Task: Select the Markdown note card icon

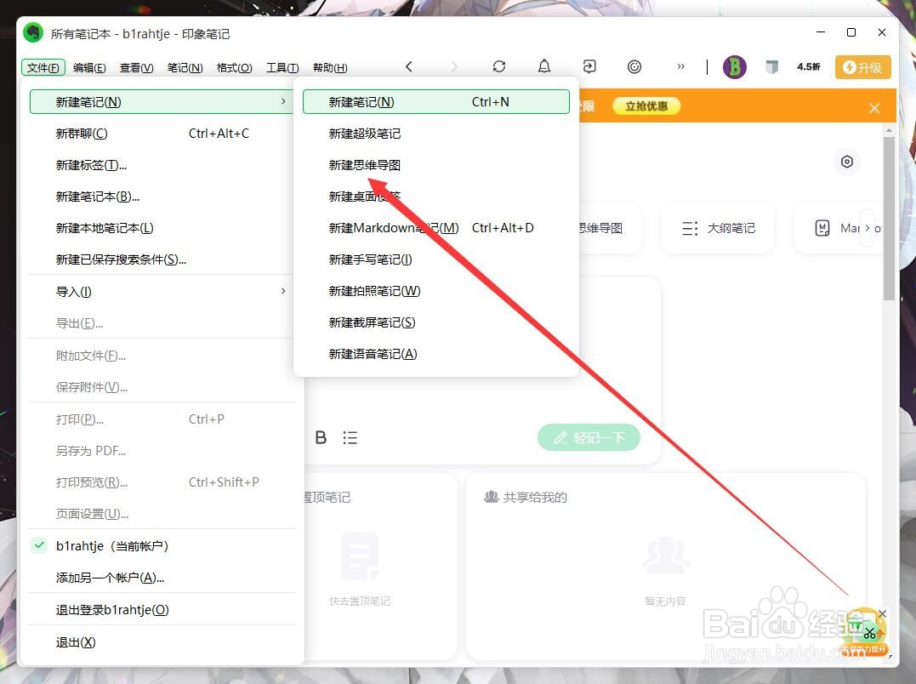Action: tap(822, 228)
